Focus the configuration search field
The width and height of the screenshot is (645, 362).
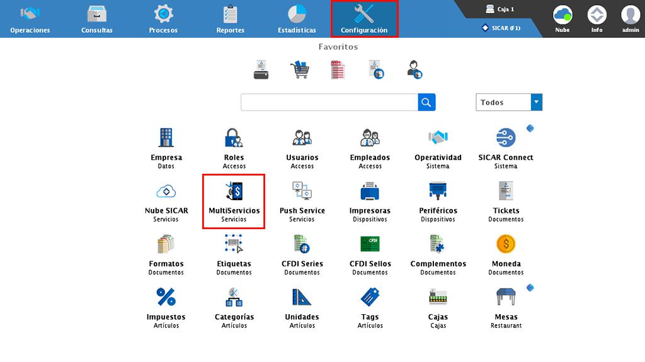pyautogui.click(x=329, y=102)
